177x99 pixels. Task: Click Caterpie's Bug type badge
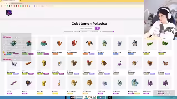pyautogui.click(x=146, y=54)
